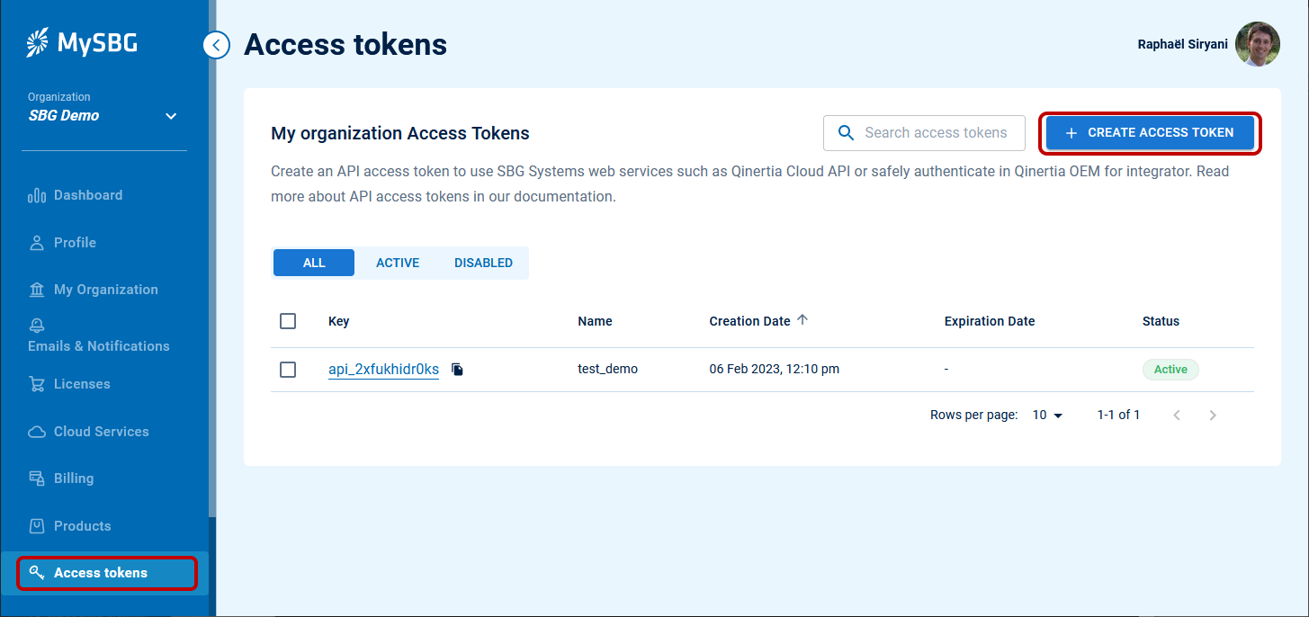
Task: Click the copy icon next to api_2xfukhidr0ks
Action: click(x=457, y=370)
